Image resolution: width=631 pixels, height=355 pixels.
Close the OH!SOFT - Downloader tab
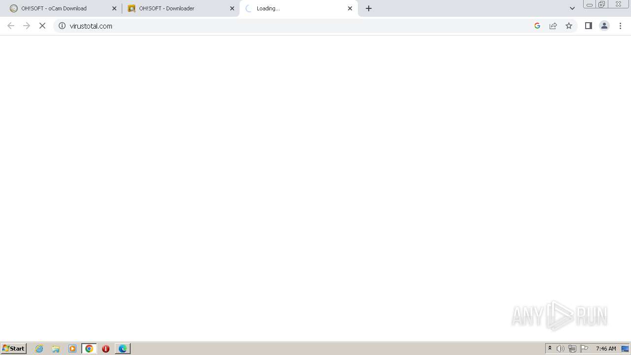pyautogui.click(x=232, y=8)
